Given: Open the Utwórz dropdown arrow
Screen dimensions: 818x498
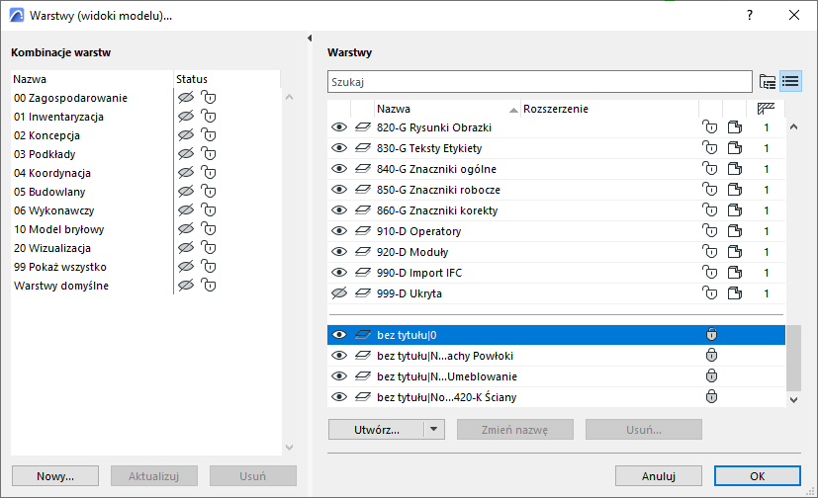Looking at the screenshot, I should pyautogui.click(x=434, y=430).
